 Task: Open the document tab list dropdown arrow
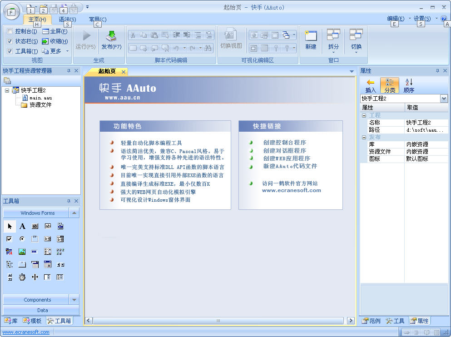pos(352,71)
